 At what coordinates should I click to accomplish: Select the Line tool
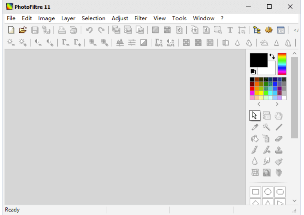coord(279,127)
